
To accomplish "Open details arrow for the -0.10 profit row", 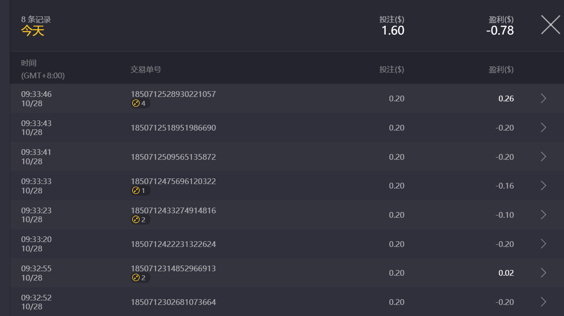I will coord(543,215).
